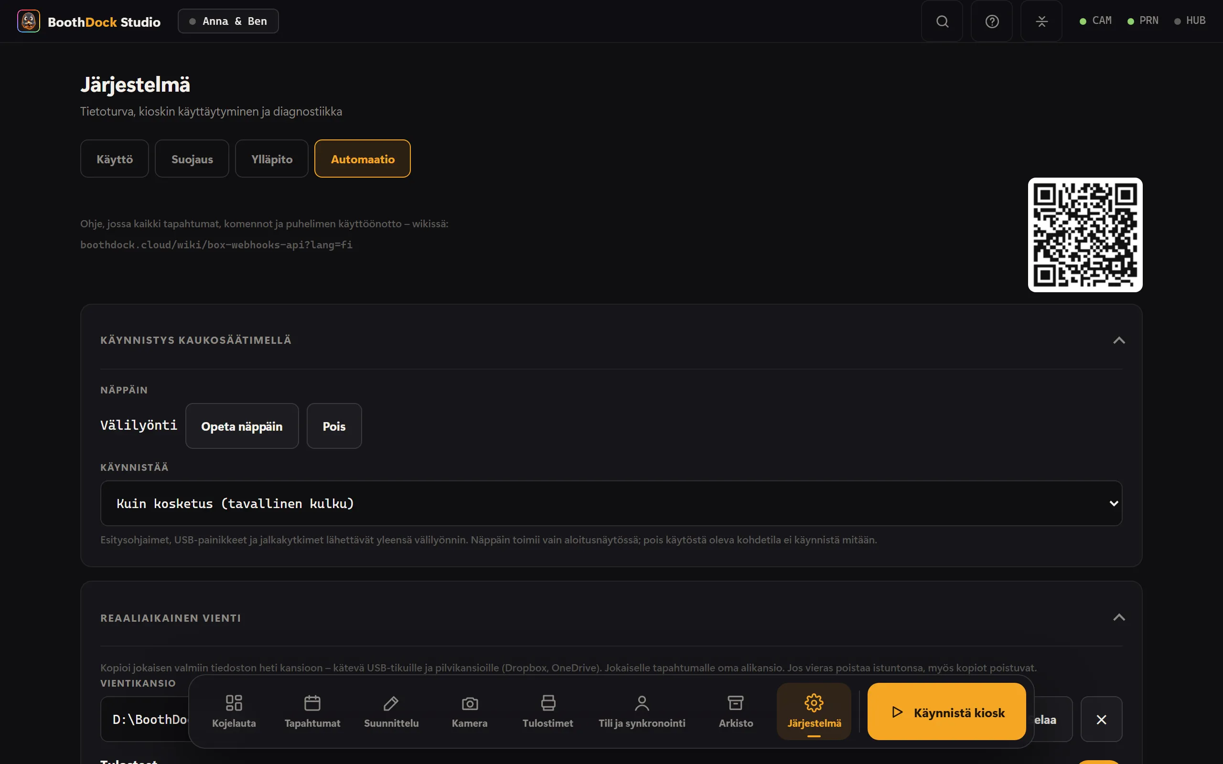The image size is (1223, 764).
Task: Collapse Käynnistys kaukosäätimellä section
Action: [x=1119, y=340]
